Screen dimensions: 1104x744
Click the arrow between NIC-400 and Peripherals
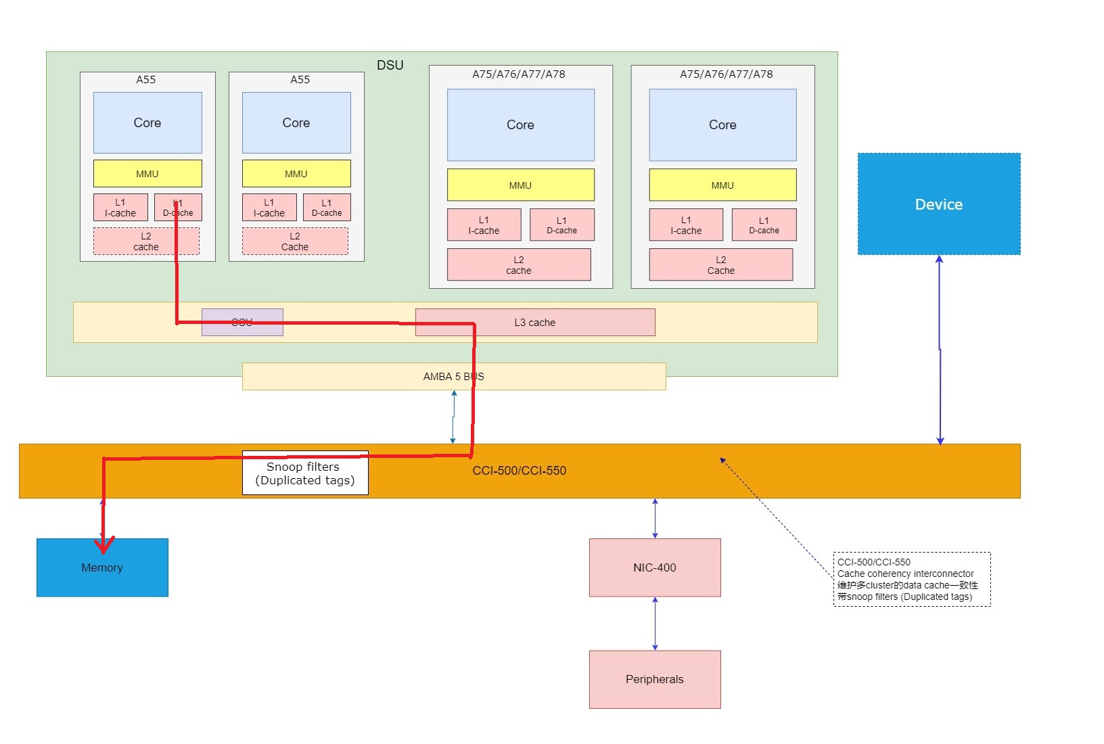(x=655, y=624)
